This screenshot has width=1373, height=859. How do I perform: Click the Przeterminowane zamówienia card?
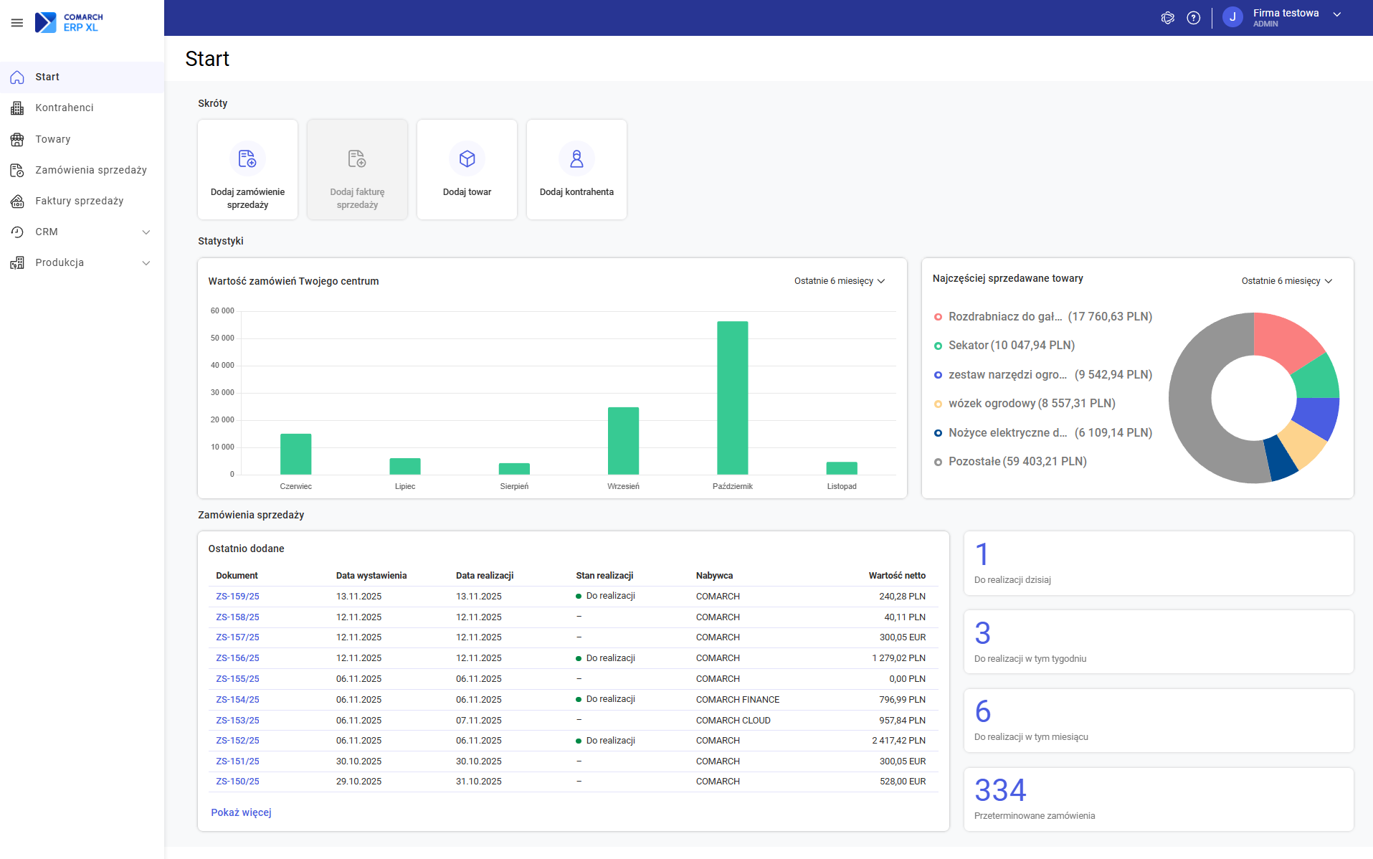click(x=1158, y=798)
